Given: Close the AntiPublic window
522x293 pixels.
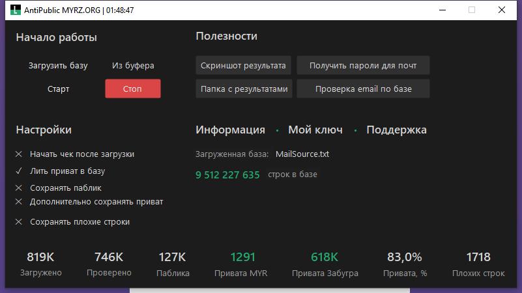Looking at the screenshot, I should [x=502, y=10].
